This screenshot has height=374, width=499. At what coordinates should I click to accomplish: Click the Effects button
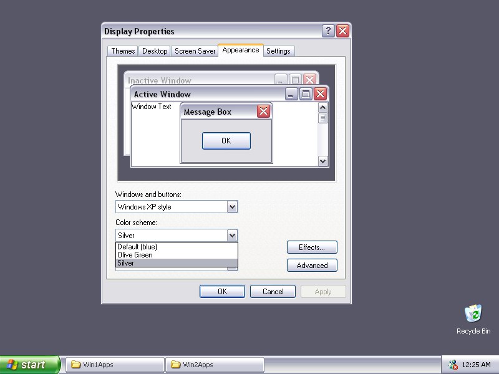pos(312,247)
